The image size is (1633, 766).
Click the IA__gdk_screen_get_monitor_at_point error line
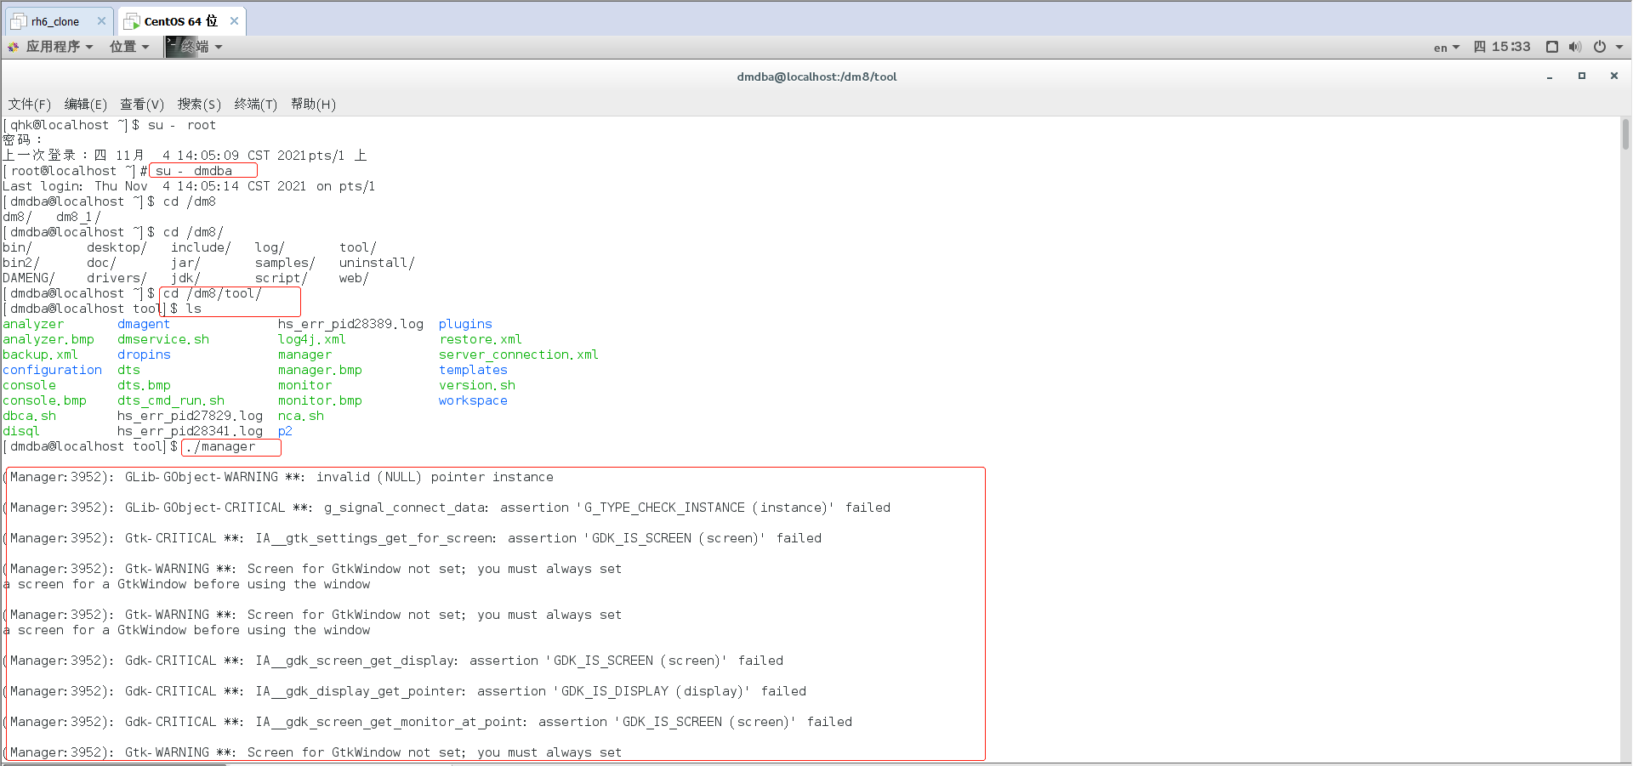point(428,722)
